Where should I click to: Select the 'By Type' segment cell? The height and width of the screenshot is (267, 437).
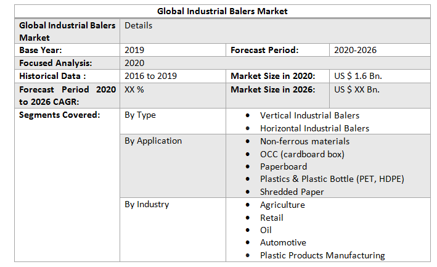click(x=140, y=115)
